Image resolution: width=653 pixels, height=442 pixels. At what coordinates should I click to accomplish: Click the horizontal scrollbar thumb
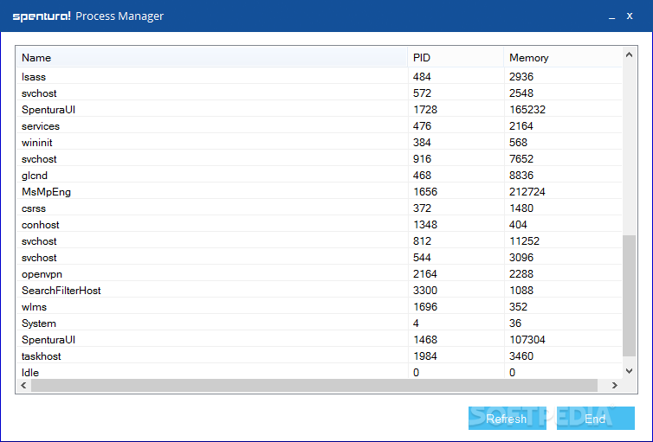click(314, 386)
